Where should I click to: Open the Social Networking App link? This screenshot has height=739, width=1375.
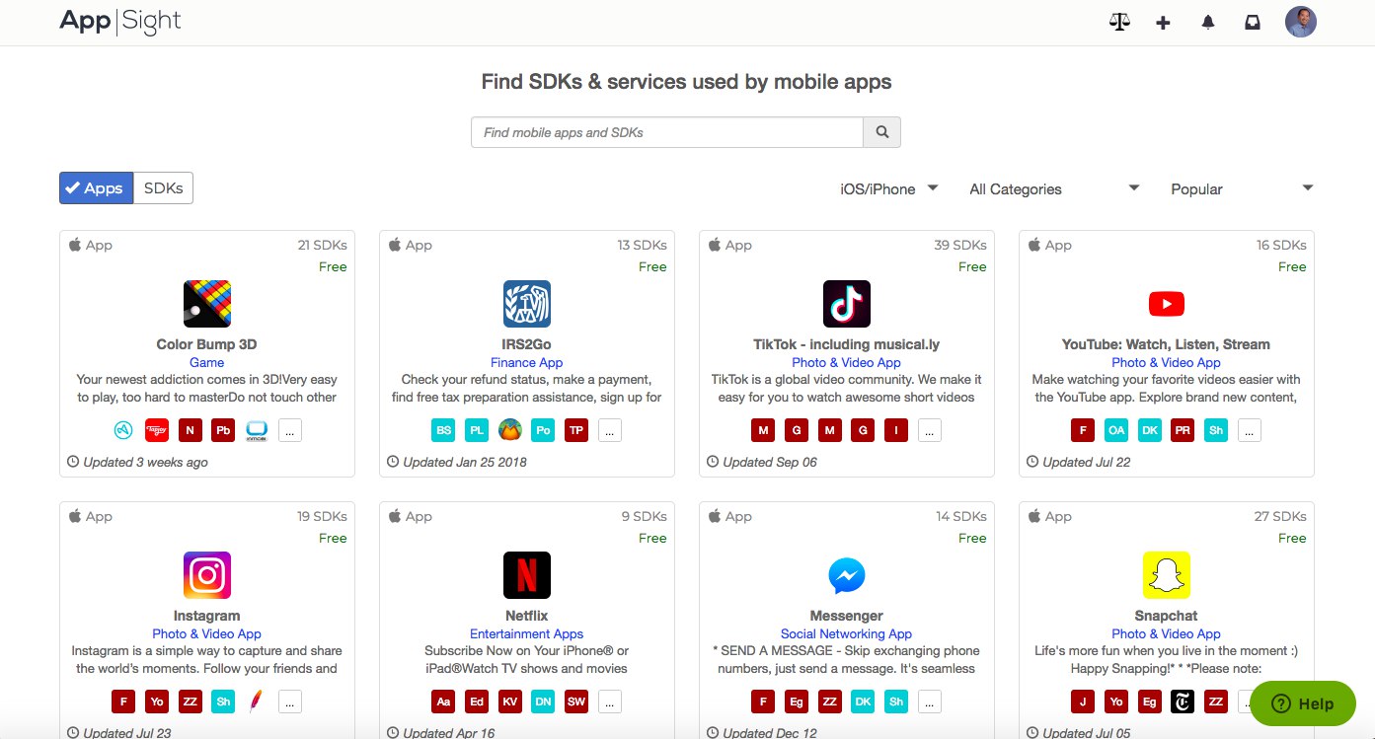tap(847, 633)
